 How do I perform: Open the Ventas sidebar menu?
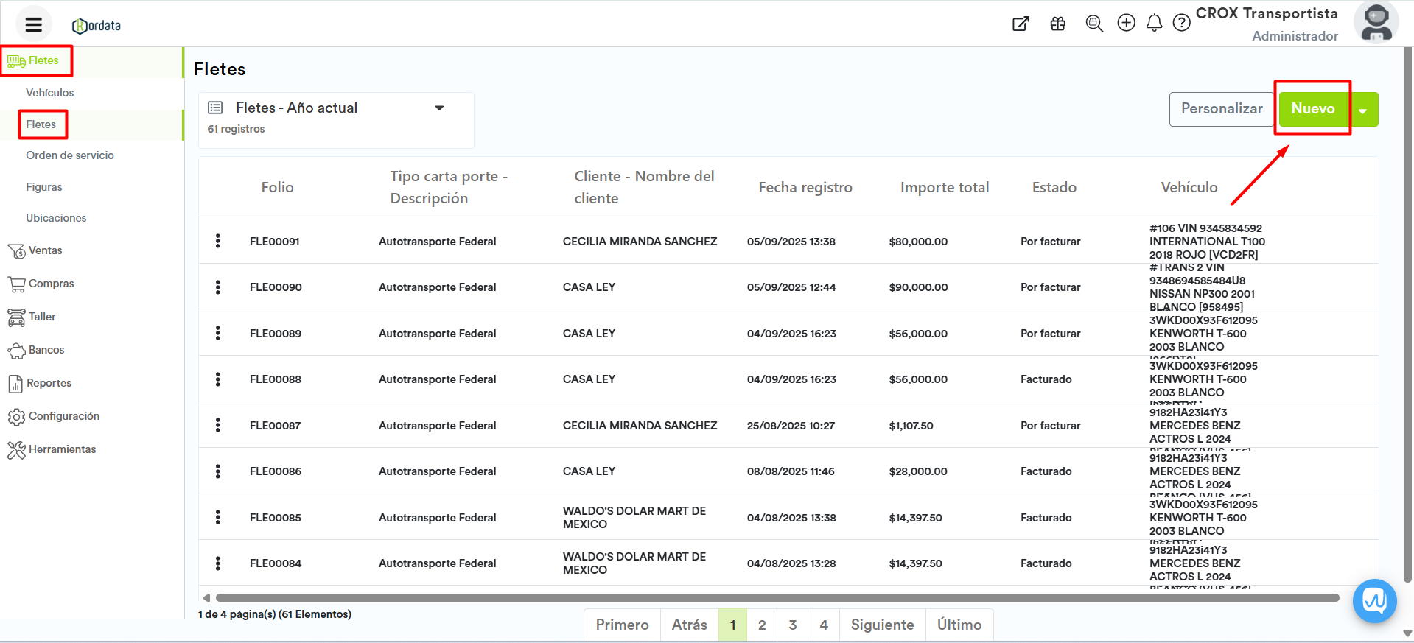(x=45, y=250)
